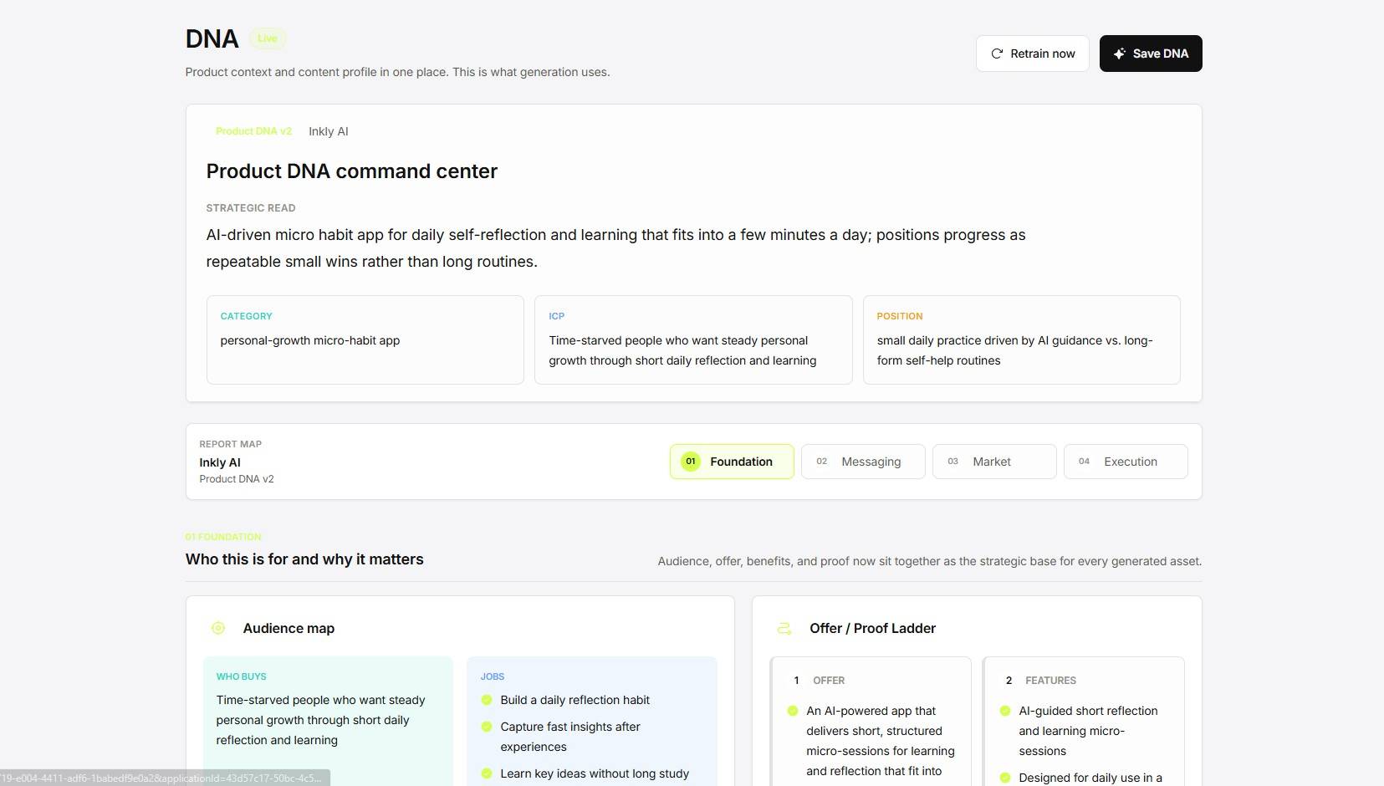Select the ICP card
1384x786 pixels.
click(693, 339)
